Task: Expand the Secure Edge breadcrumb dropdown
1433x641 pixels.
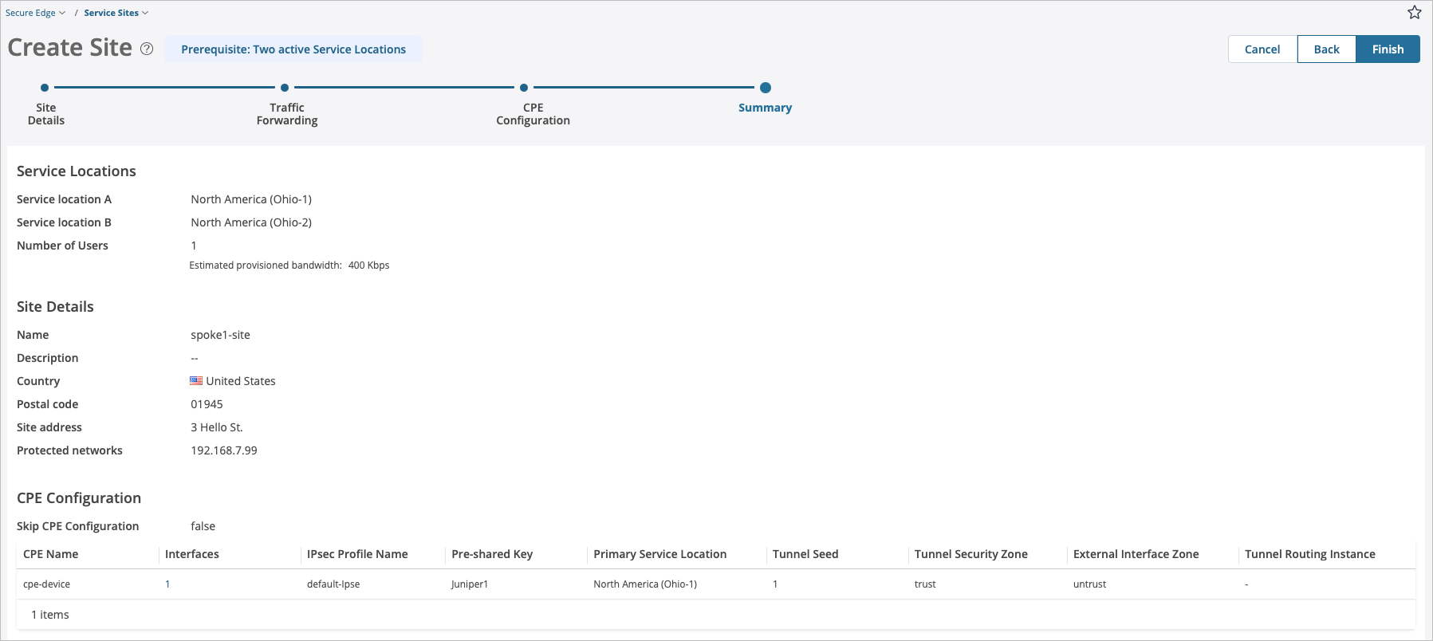Action: coord(35,13)
